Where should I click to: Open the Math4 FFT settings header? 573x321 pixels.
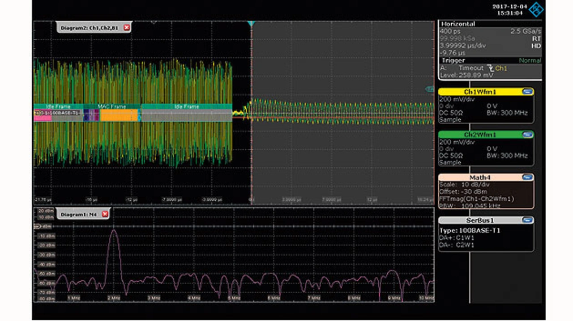point(480,177)
